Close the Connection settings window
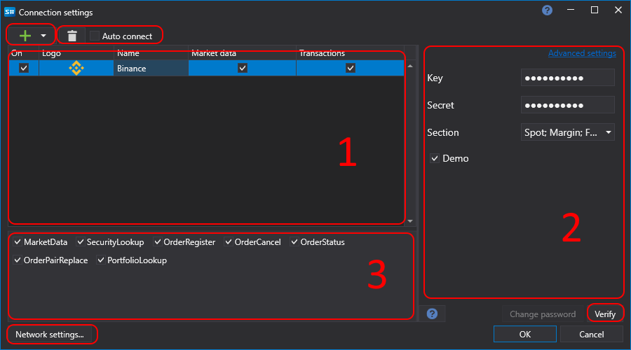The height and width of the screenshot is (350, 631). pyautogui.click(x=618, y=10)
